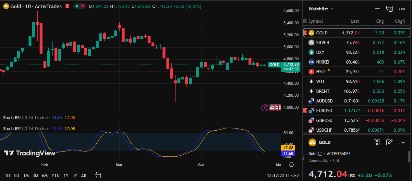Viewport: 412px width, 181px height.
Task: Select the YTD time range
Action: pos(55,175)
